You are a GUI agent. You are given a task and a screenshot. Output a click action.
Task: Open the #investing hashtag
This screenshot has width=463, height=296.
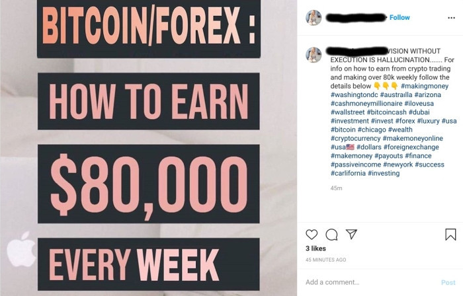(384, 173)
